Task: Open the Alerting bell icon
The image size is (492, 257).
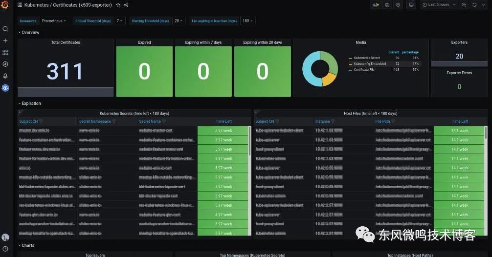Action: (x=5, y=76)
